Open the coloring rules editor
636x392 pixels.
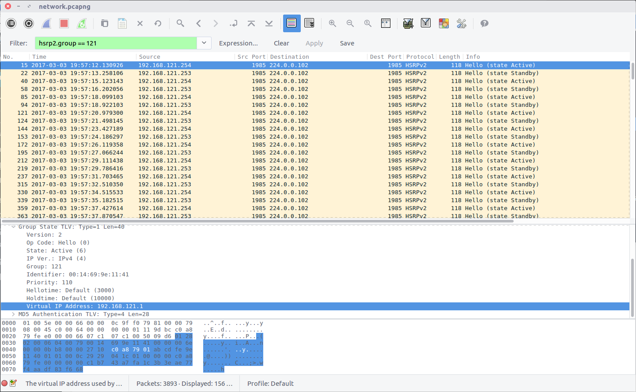pos(443,23)
